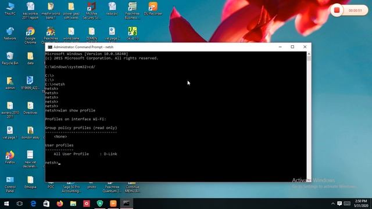
Task: Open the 'Continue MEmu' desktop shortcut
Action: click(x=133, y=187)
